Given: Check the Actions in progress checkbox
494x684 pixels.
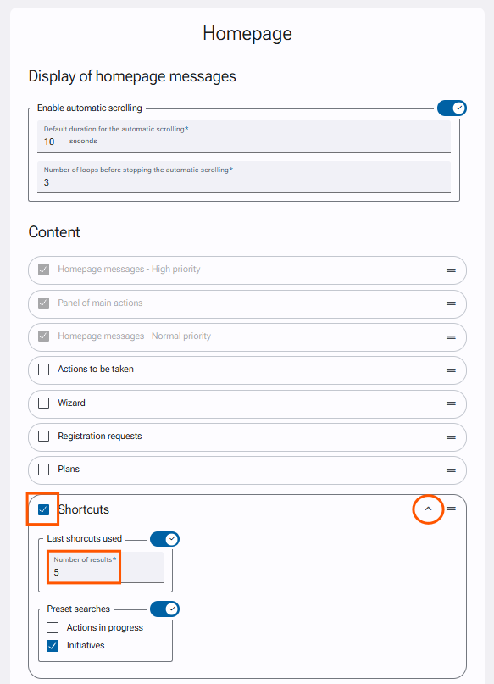Looking at the screenshot, I should [x=53, y=627].
